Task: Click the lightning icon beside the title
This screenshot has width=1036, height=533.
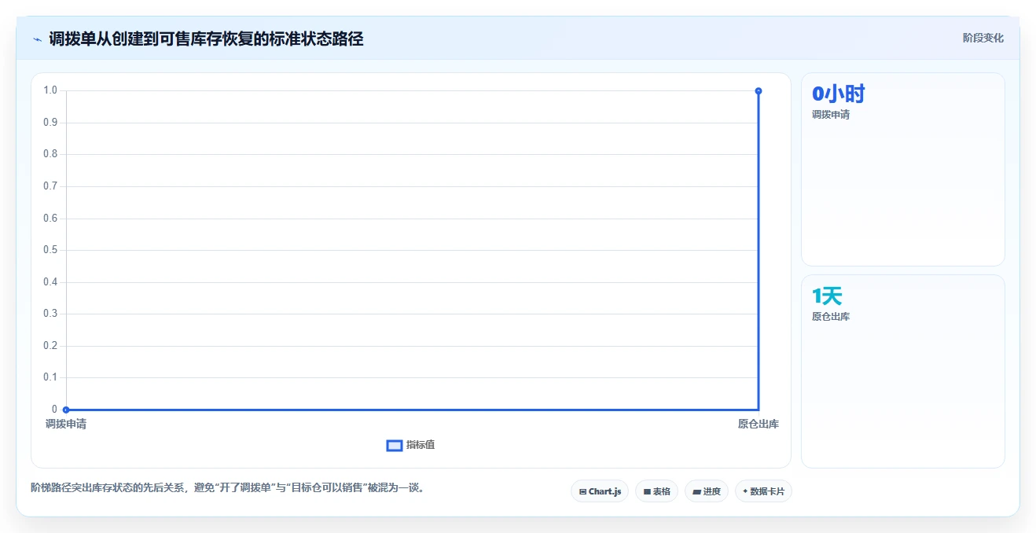Action: coord(38,39)
